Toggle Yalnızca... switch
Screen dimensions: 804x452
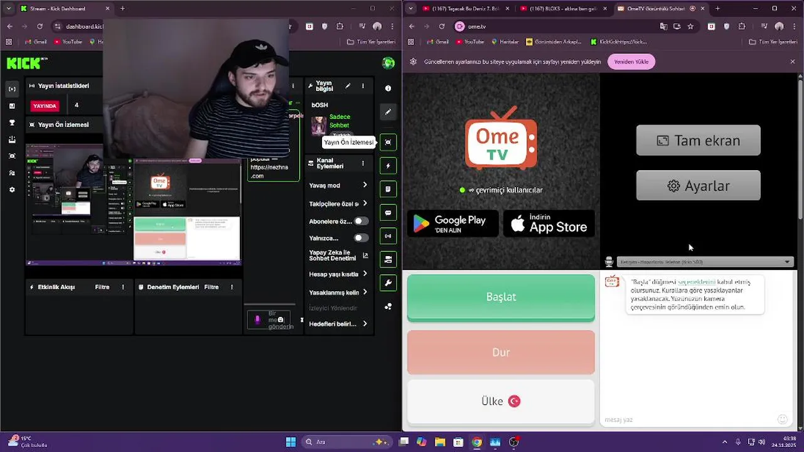361,238
